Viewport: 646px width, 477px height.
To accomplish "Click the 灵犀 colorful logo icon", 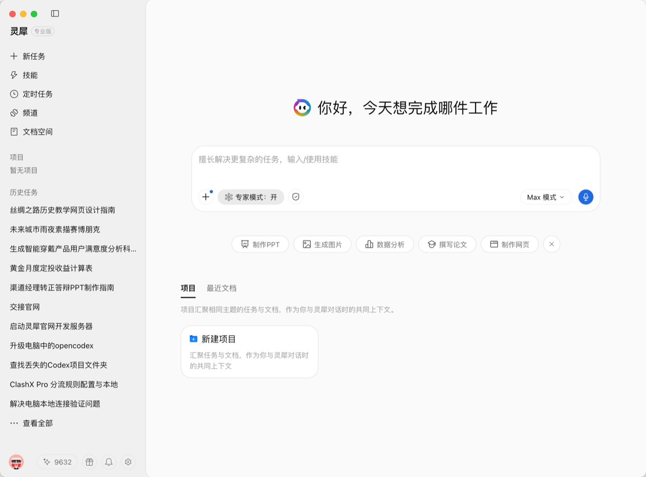I will pos(302,108).
